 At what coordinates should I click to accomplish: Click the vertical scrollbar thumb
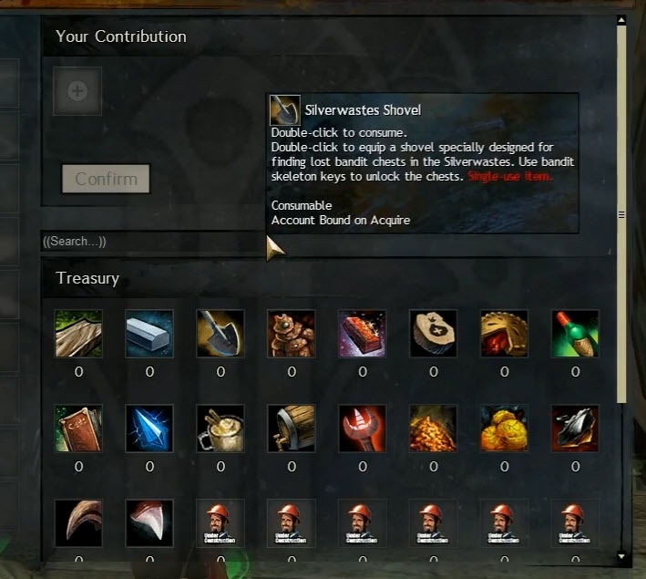tap(621, 213)
